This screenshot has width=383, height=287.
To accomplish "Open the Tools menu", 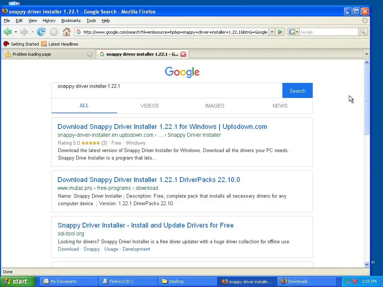I will (x=91, y=21).
